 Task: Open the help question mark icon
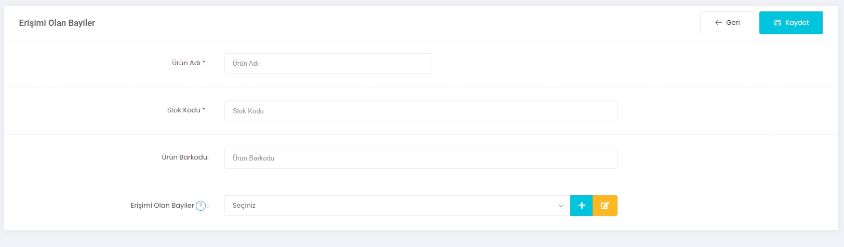tap(200, 206)
